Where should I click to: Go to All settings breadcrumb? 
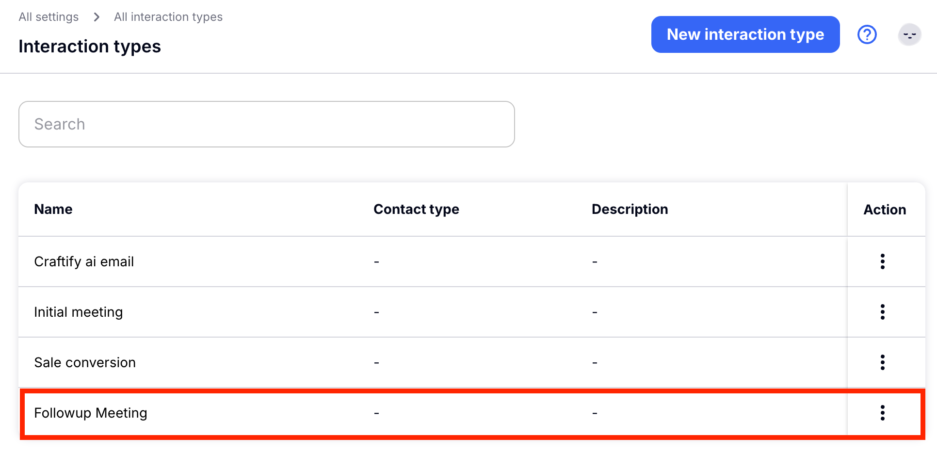tap(48, 17)
